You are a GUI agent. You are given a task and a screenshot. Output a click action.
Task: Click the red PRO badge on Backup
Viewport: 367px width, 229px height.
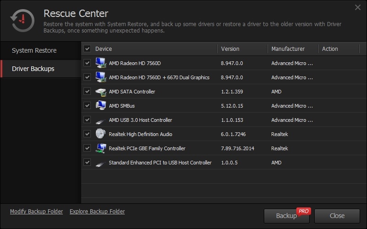[x=304, y=211]
